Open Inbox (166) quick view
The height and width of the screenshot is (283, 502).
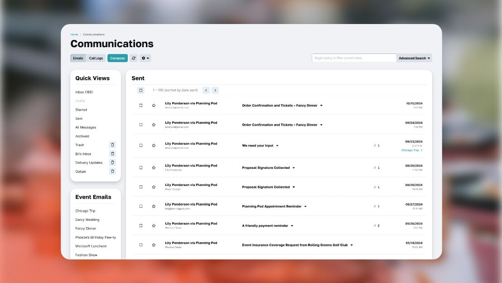point(84,92)
